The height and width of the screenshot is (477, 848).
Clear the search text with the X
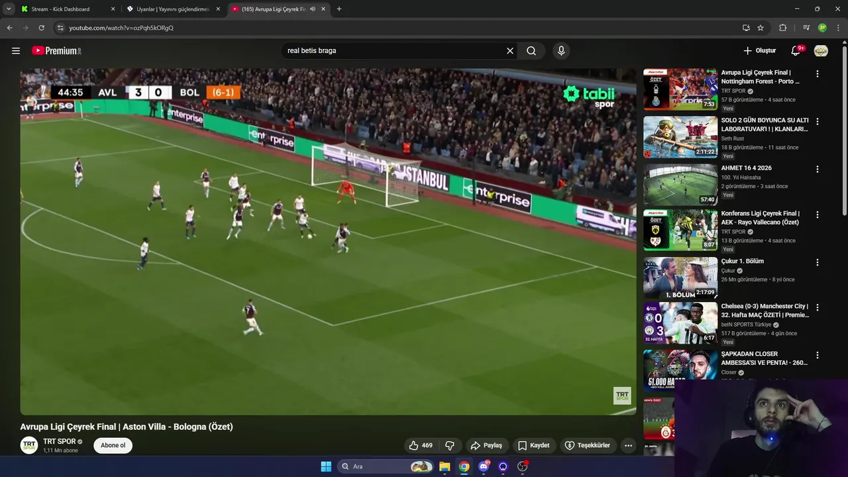point(510,50)
